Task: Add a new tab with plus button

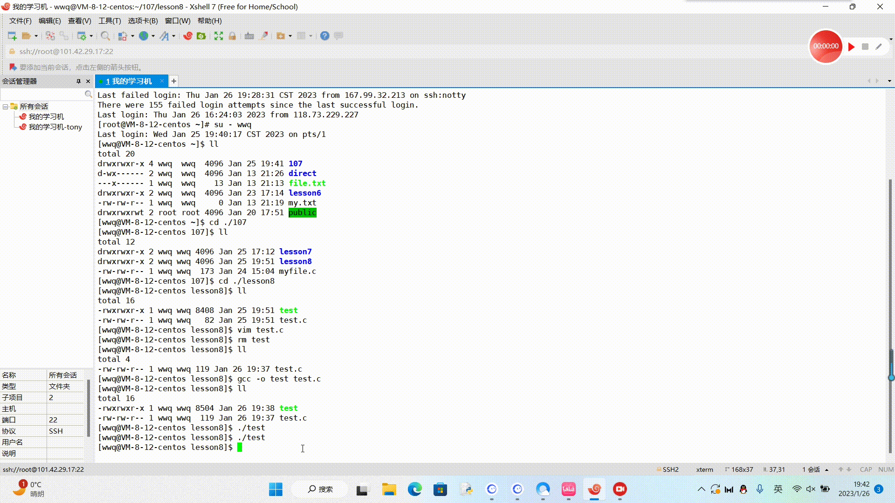Action: click(x=173, y=81)
